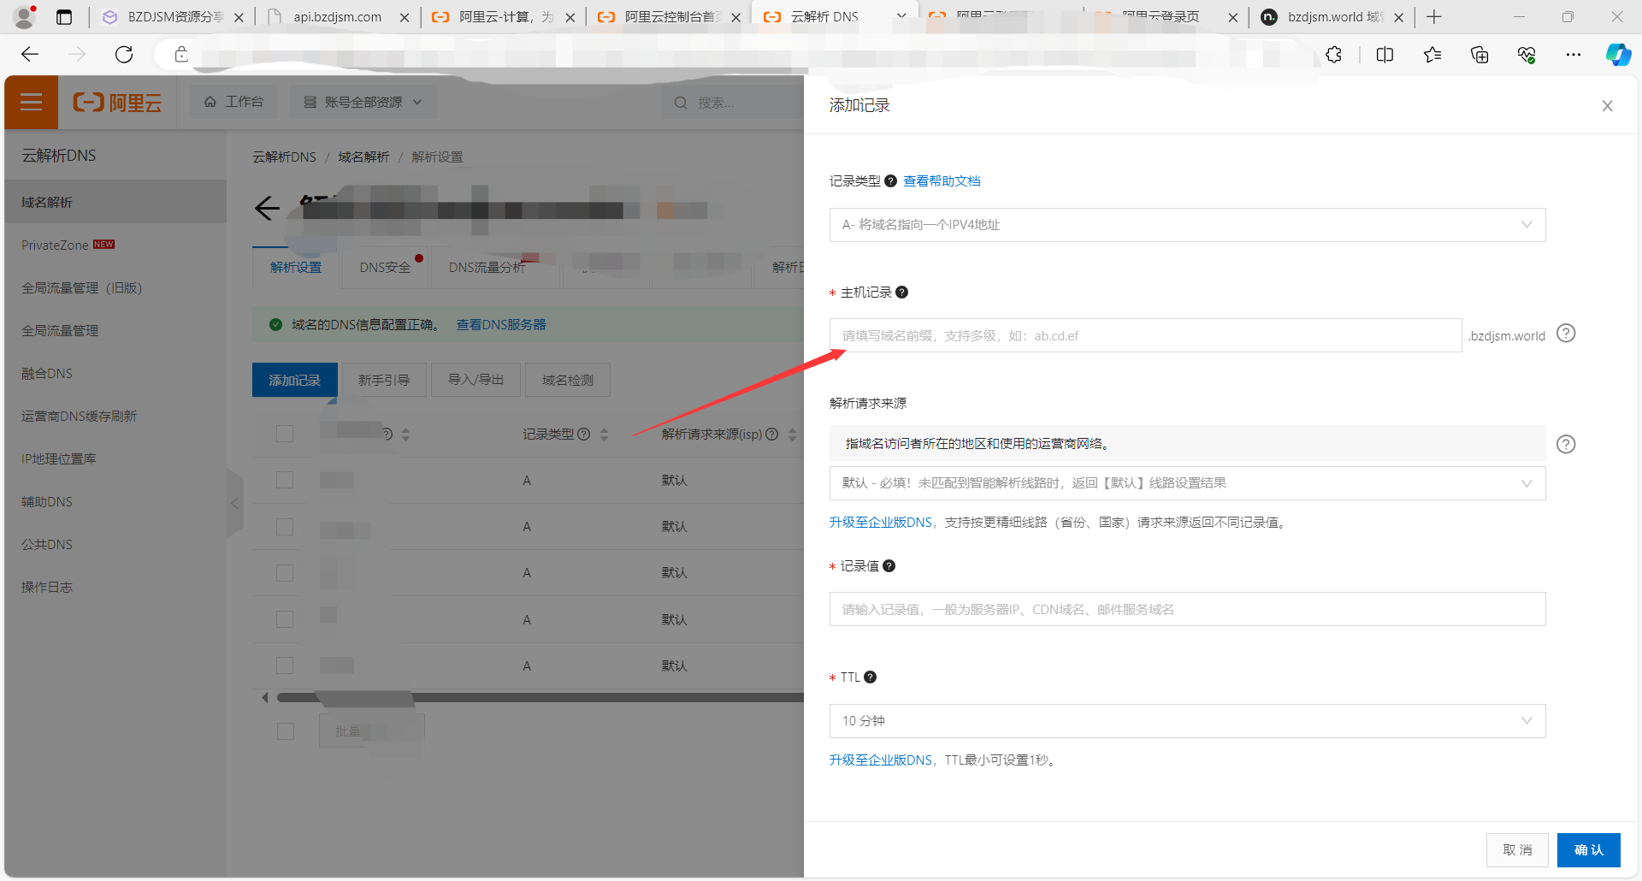Image resolution: width=1642 pixels, height=881 pixels.
Task: Click 升级至企业版DNS link under TTL
Action: 880,760
